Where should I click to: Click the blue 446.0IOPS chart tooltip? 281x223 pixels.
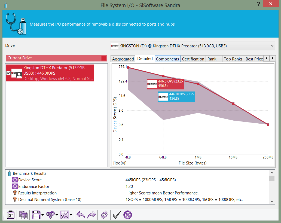pos(176,97)
